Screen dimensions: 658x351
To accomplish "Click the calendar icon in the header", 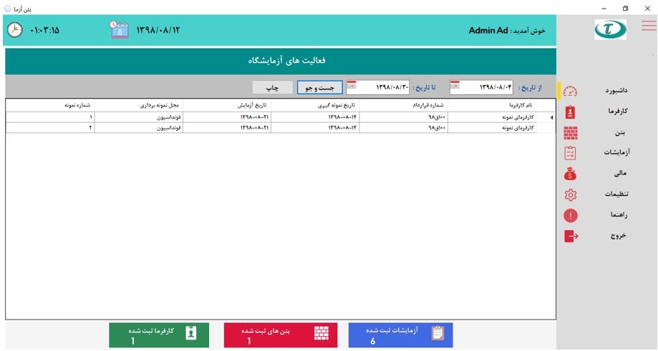I will coord(119,29).
